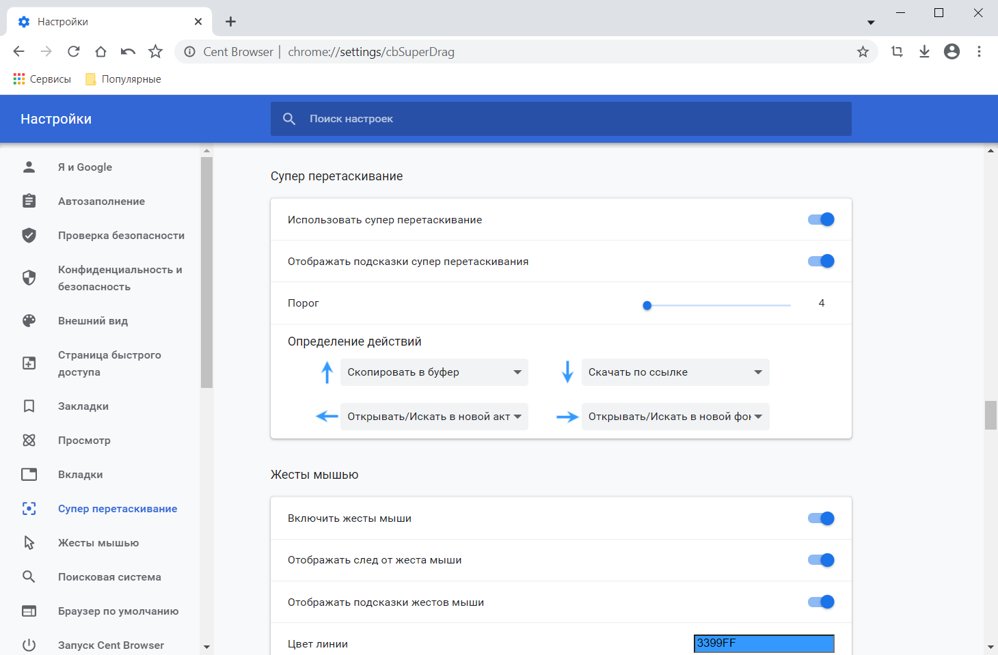Click the Жесты мышью cursor icon

29,543
